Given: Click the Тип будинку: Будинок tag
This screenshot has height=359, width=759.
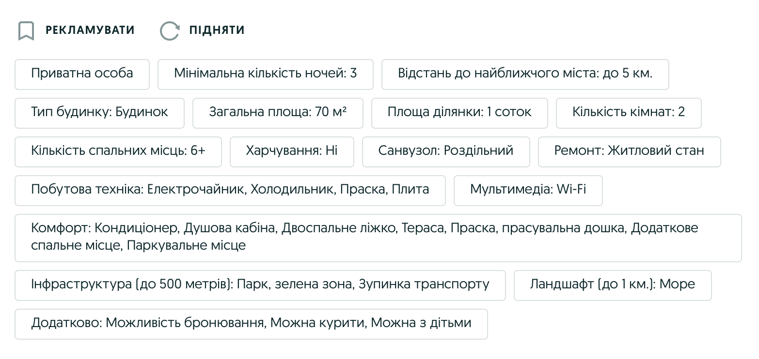Looking at the screenshot, I should tap(99, 113).
